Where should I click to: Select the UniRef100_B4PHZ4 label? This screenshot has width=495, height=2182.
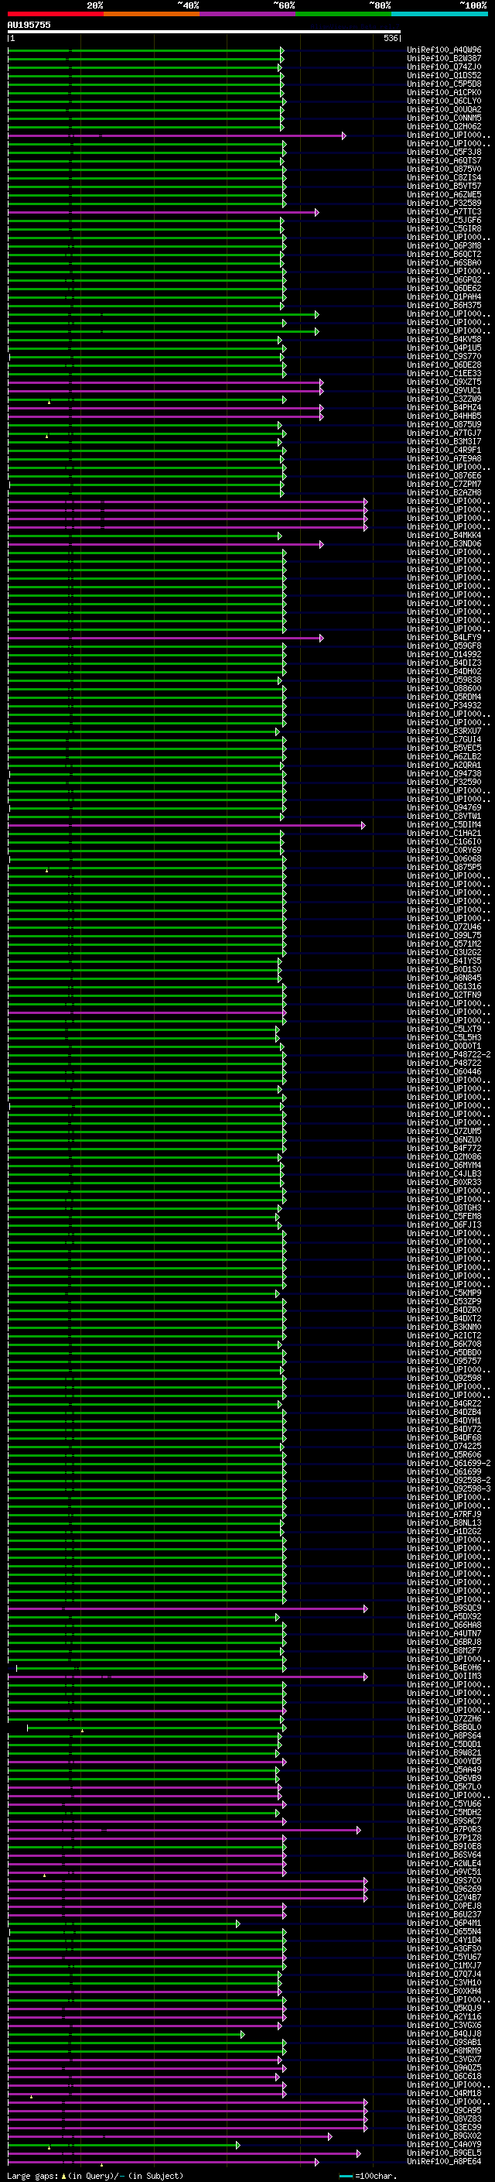[x=444, y=407]
